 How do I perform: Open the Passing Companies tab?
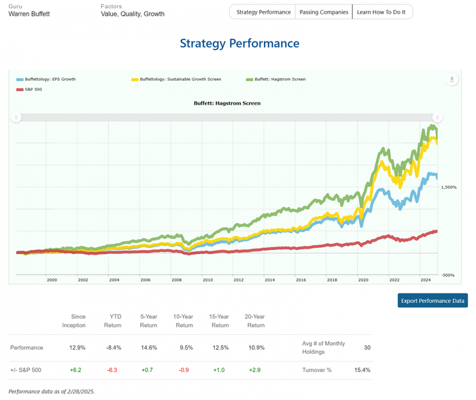[x=324, y=12]
